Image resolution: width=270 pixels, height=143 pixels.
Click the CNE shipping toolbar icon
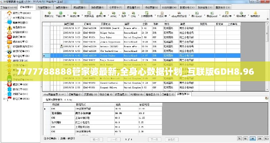click(x=133, y=13)
